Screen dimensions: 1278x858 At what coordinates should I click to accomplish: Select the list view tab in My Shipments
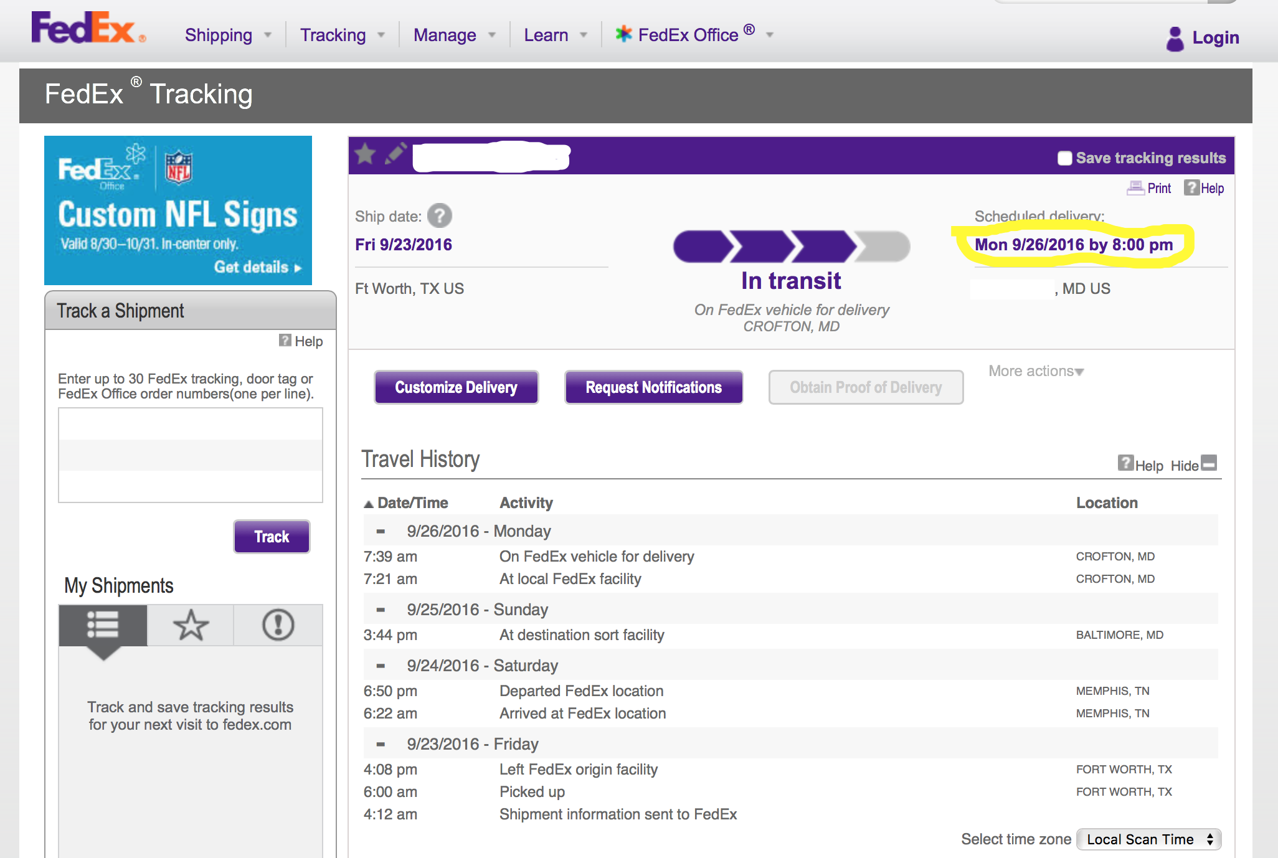pyautogui.click(x=103, y=625)
